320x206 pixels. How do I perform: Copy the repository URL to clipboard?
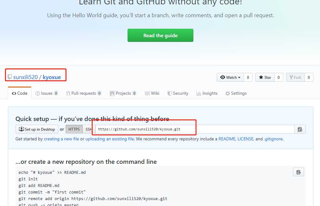300,129
